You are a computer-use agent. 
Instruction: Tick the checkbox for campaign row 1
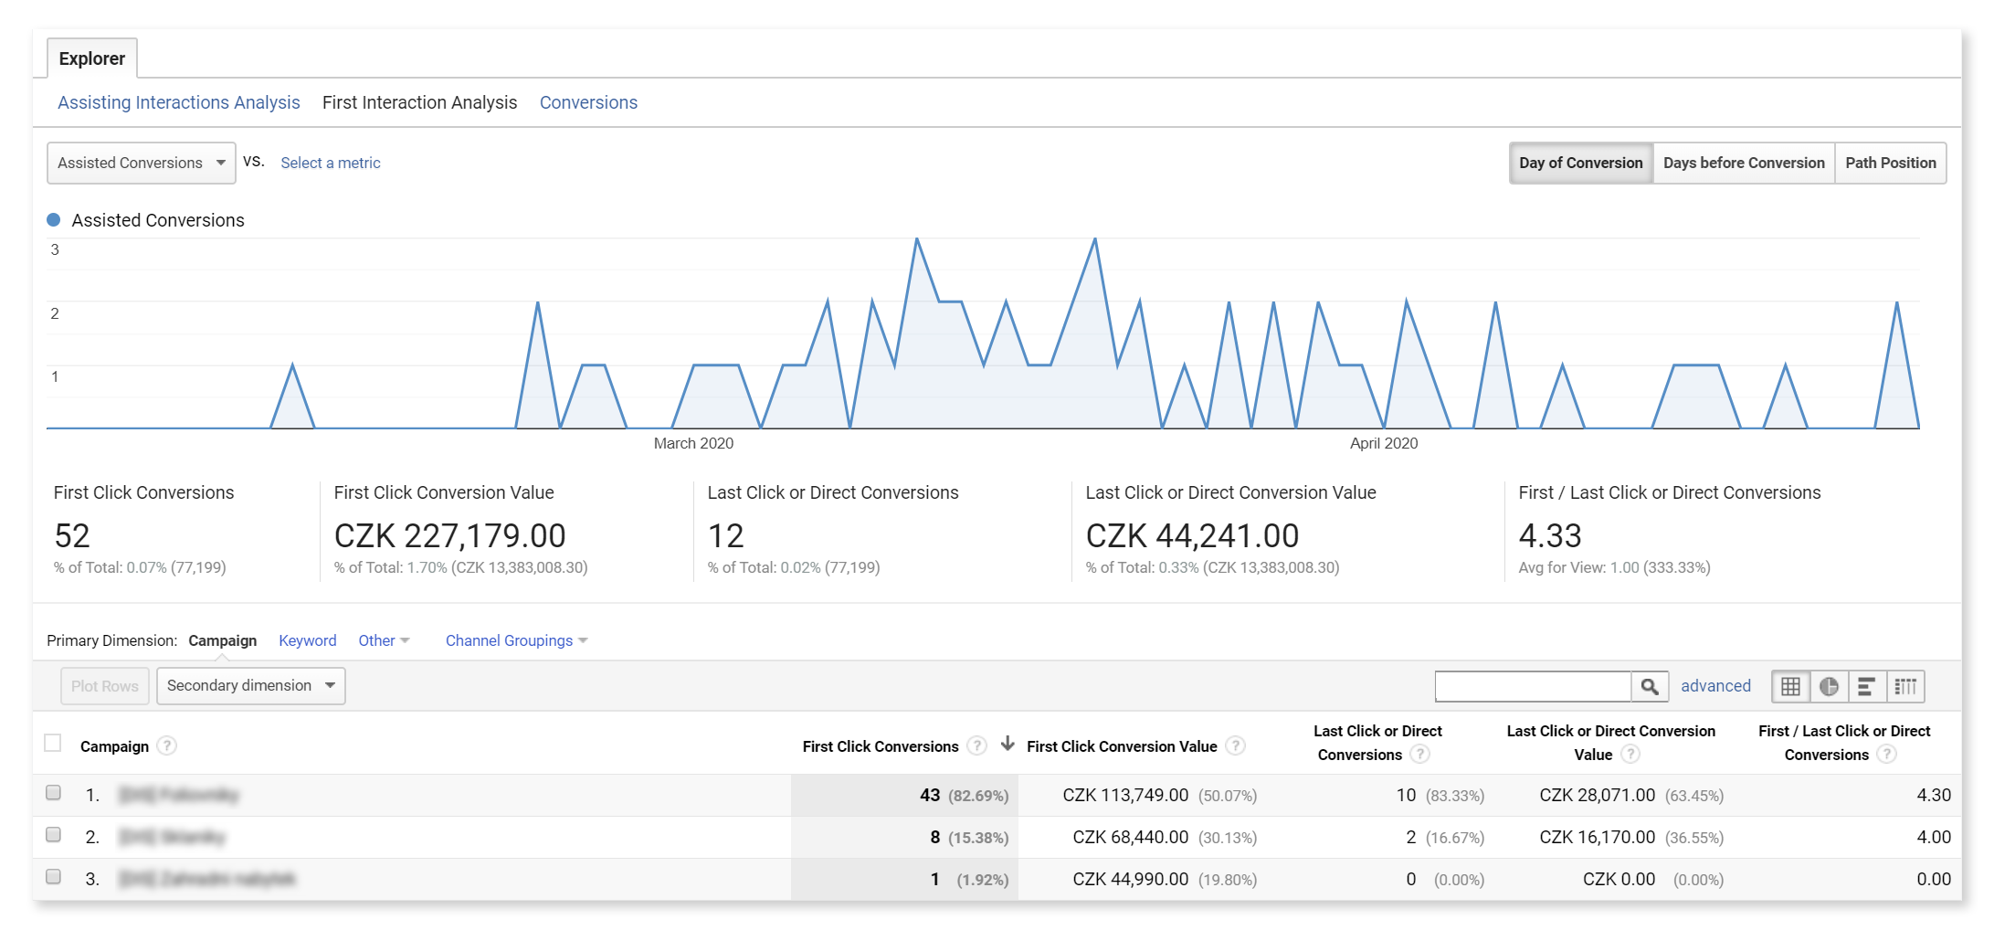click(x=54, y=793)
